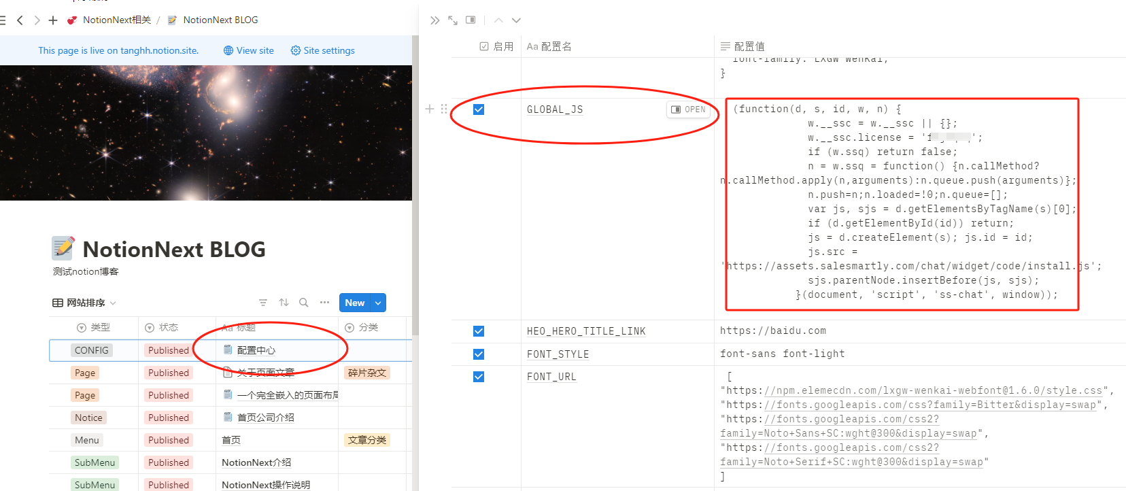The width and height of the screenshot is (1126, 491).
Task: Open the database more options ellipsis
Action: pyautogui.click(x=324, y=303)
